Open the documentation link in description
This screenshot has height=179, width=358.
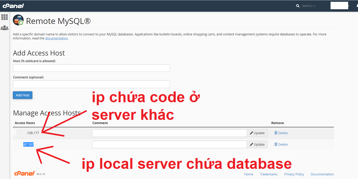(x=56, y=38)
